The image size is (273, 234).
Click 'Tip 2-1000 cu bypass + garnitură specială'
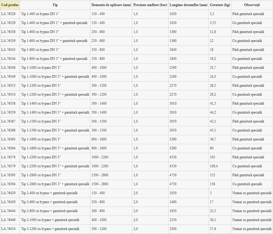click(50, 220)
